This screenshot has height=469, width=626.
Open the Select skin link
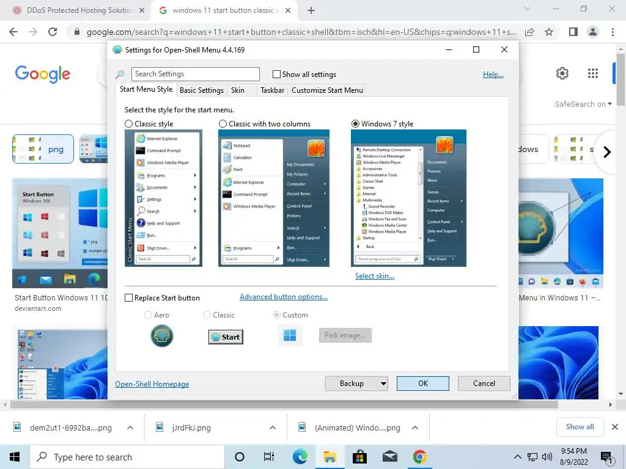click(x=375, y=276)
